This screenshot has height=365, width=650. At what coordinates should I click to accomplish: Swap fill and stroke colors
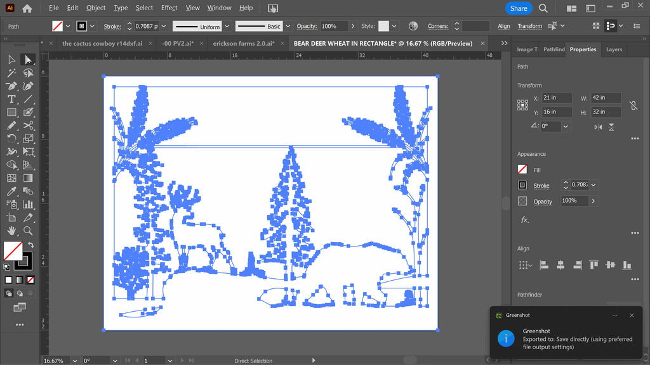click(x=30, y=245)
